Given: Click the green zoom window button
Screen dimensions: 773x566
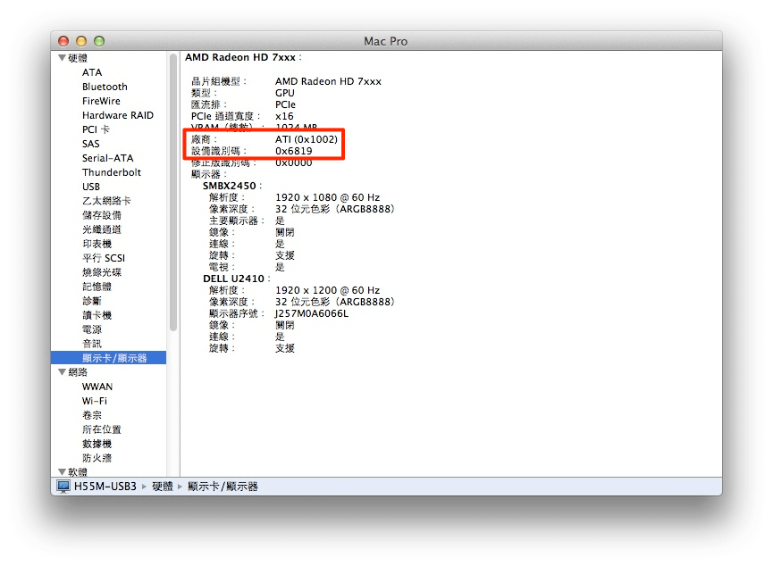Looking at the screenshot, I should pyautogui.click(x=99, y=41).
